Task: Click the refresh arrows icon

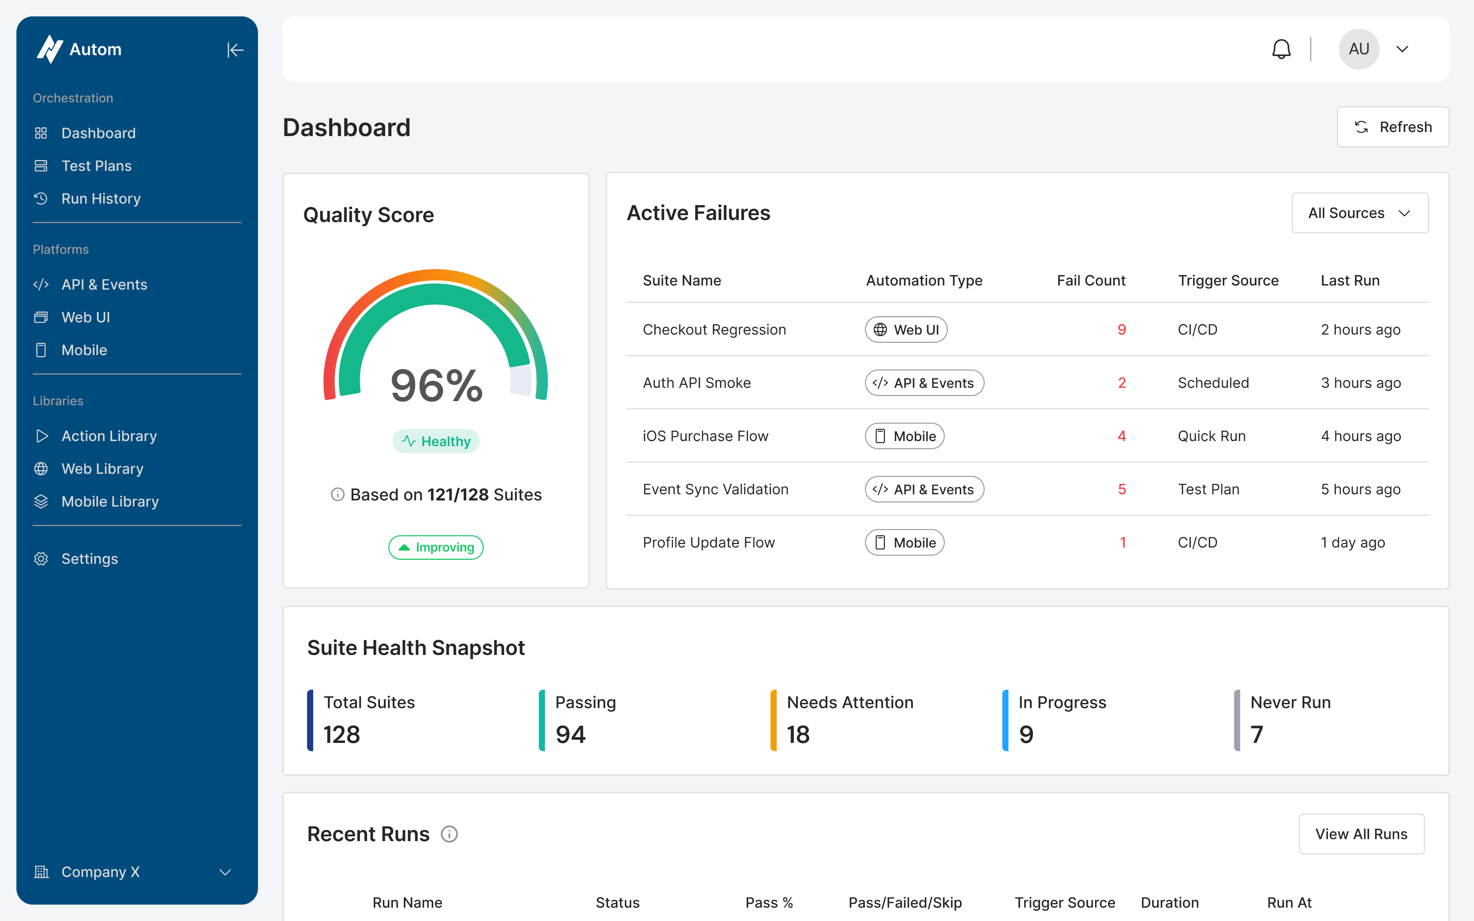Action: pos(1361,127)
